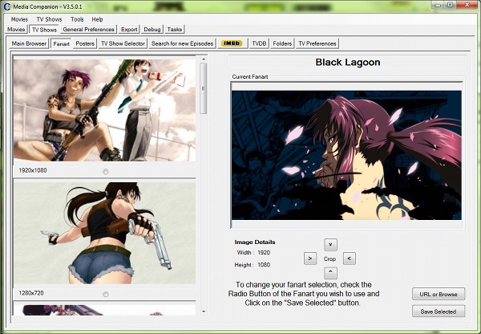
Task: Crop from the bottom with the ^ button
Action: (330, 272)
